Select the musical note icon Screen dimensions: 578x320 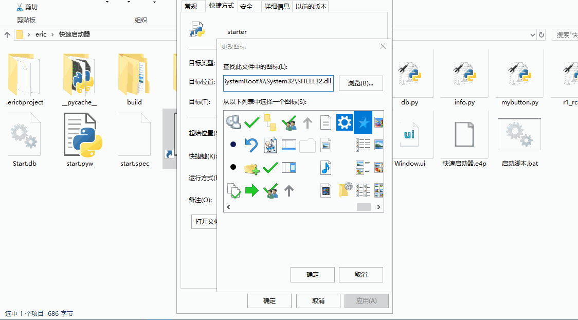click(x=326, y=168)
